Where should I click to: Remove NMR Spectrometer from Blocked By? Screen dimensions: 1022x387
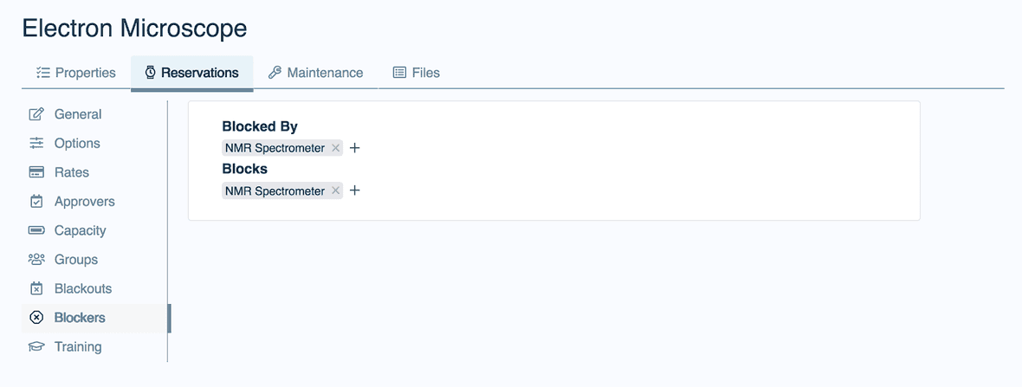click(x=336, y=148)
